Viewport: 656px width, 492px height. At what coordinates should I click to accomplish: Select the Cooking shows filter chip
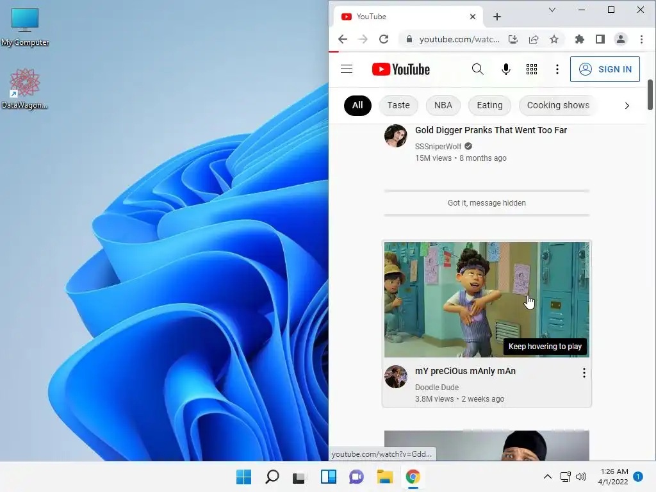pos(558,105)
